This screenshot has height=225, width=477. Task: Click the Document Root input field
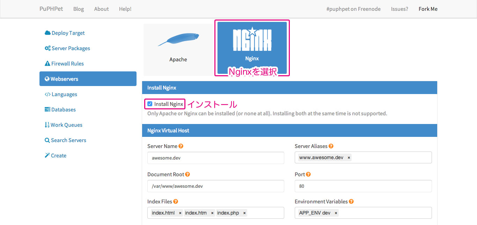(216, 186)
